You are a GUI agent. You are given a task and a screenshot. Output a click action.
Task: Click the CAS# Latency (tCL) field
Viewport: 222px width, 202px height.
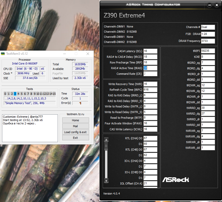[150, 51]
